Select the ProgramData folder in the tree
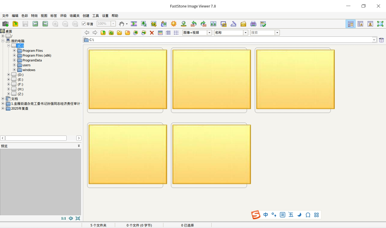The image size is (386, 228). tap(32, 60)
